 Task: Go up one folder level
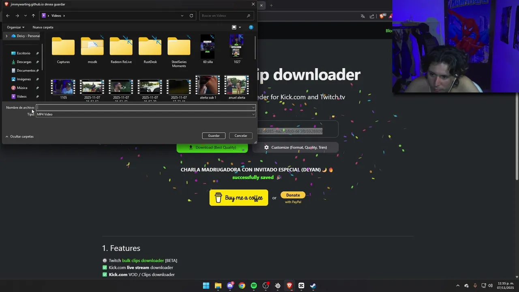pyautogui.click(x=33, y=16)
